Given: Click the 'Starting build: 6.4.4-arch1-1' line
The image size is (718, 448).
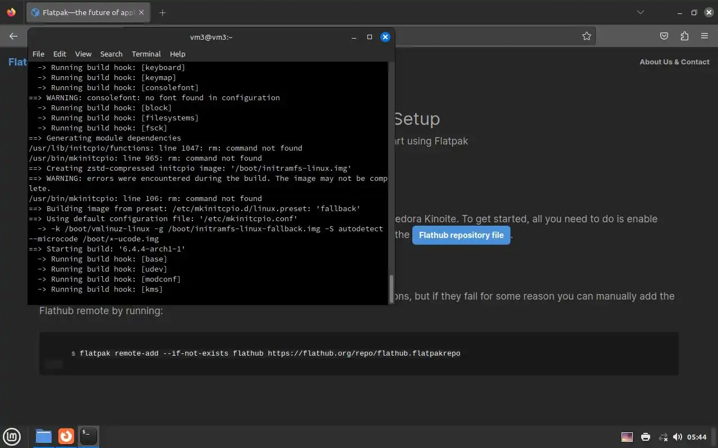Looking at the screenshot, I should pyautogui.click(x=107, y=249).
